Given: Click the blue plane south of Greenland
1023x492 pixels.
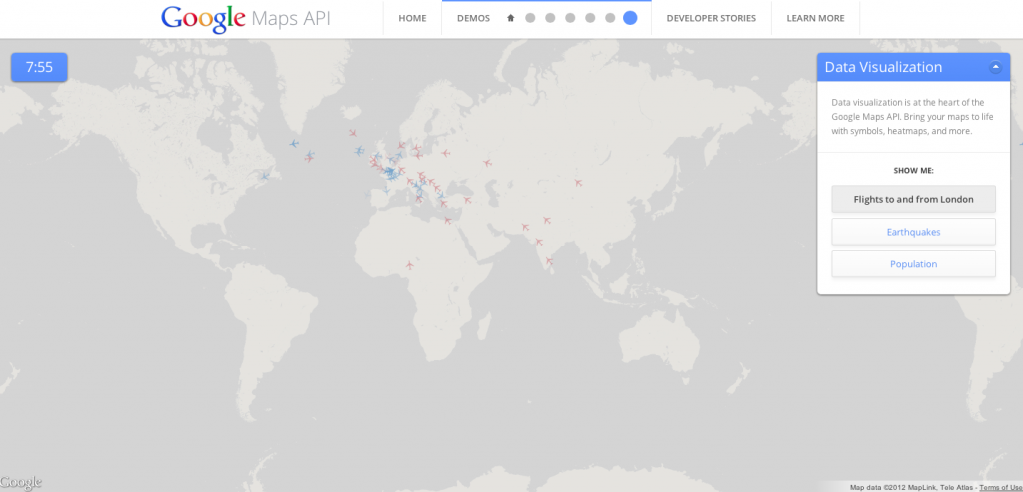Looking at the screenshot, I should [x=294, y=144].
